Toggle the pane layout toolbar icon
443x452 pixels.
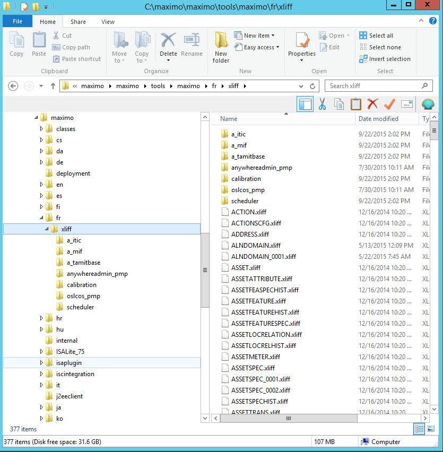[x=305, y=104]
